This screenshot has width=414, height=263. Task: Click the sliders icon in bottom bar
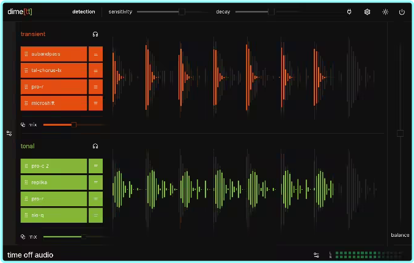click(x=316, y=255)
